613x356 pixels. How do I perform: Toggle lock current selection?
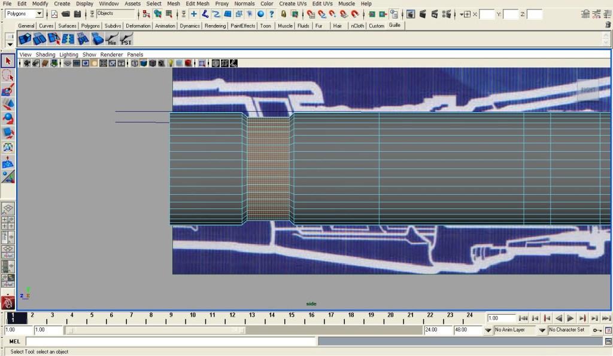pyautogui.click(x=283, y=14)
